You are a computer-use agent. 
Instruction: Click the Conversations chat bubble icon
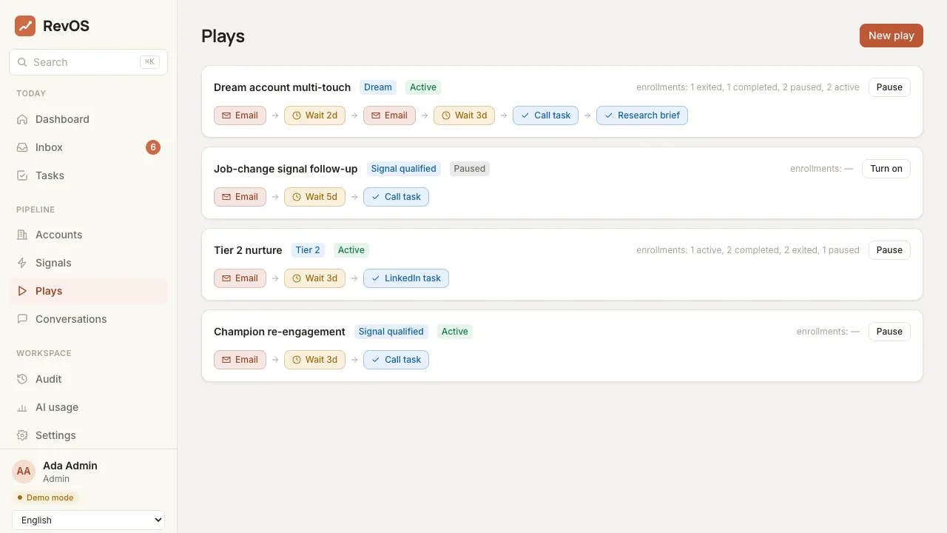coord(22,319)
